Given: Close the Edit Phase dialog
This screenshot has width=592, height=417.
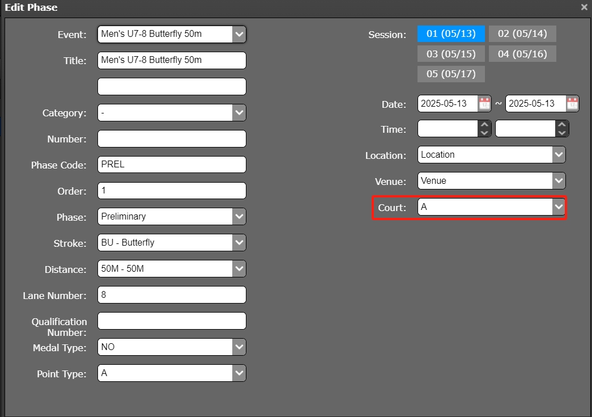Looking at the screenshot, I should (584, 7).
